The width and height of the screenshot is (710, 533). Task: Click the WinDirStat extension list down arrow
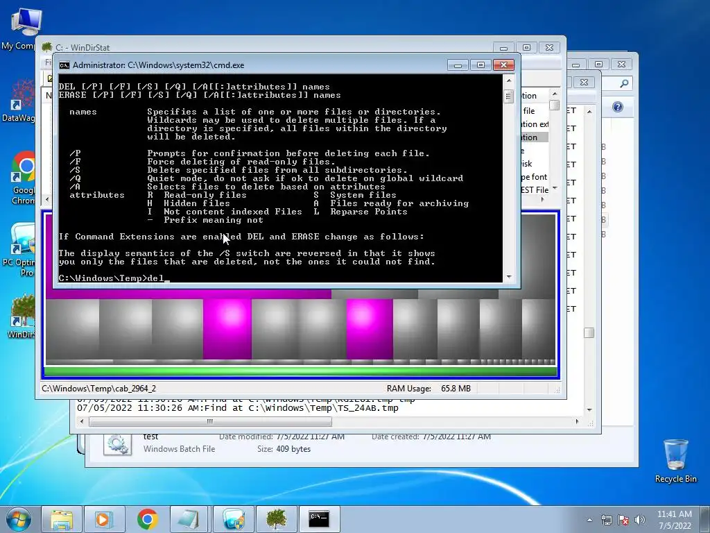coord(555,188)
